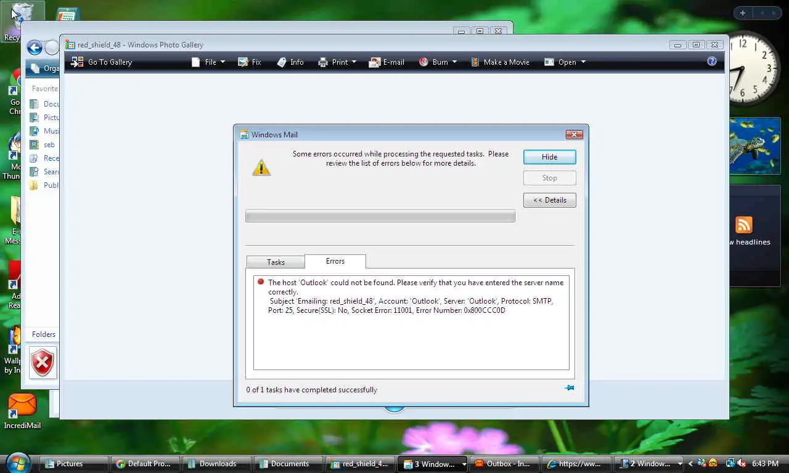
Task: Click the pin icon in Windows Mail dialog
Action: coord(570,388)
